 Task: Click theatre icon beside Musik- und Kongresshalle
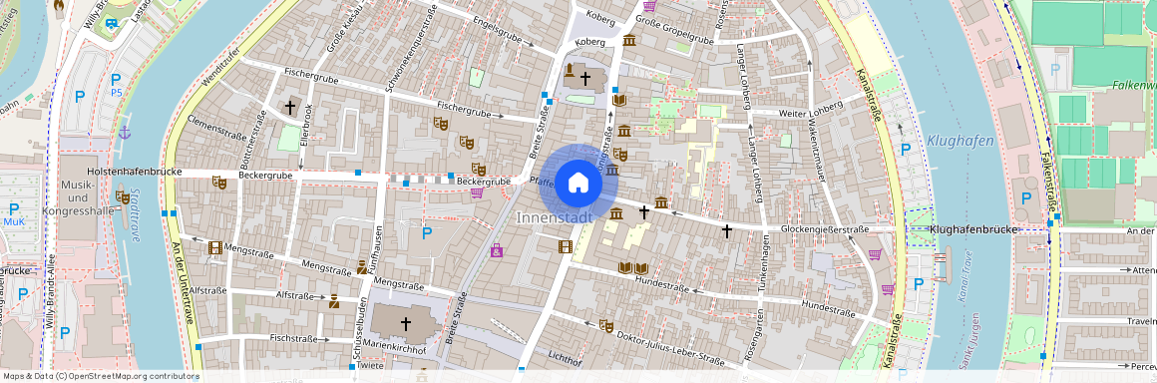[x=123, y=196]
